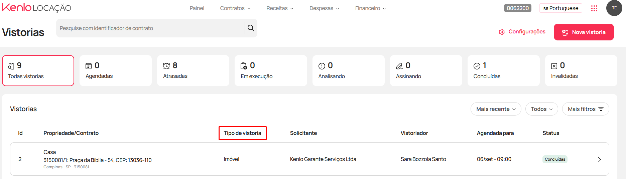Open the apps grid icon

(x=594, y=8)
